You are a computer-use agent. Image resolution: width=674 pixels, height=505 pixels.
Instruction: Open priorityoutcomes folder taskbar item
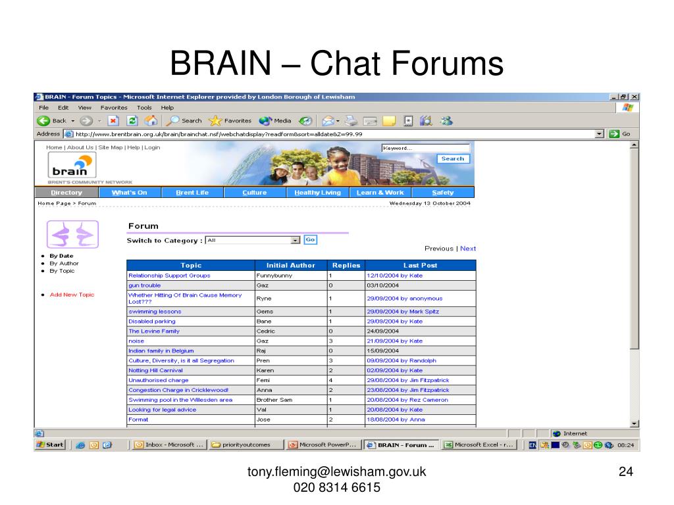click(246, 445)
